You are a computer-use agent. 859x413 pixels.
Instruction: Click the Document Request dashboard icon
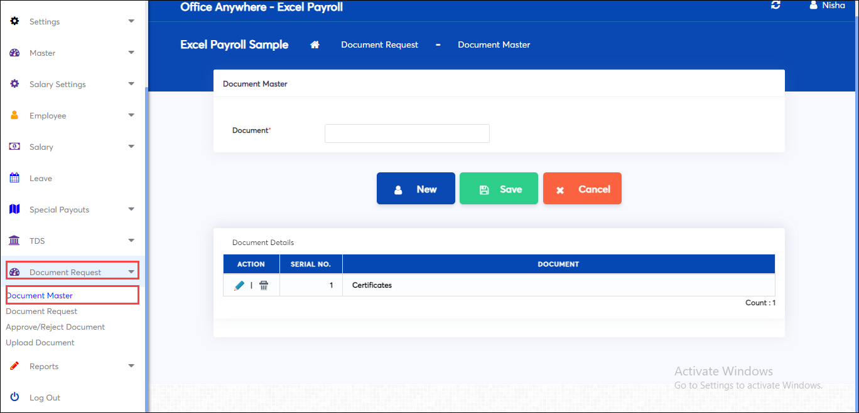pos(15,272)
